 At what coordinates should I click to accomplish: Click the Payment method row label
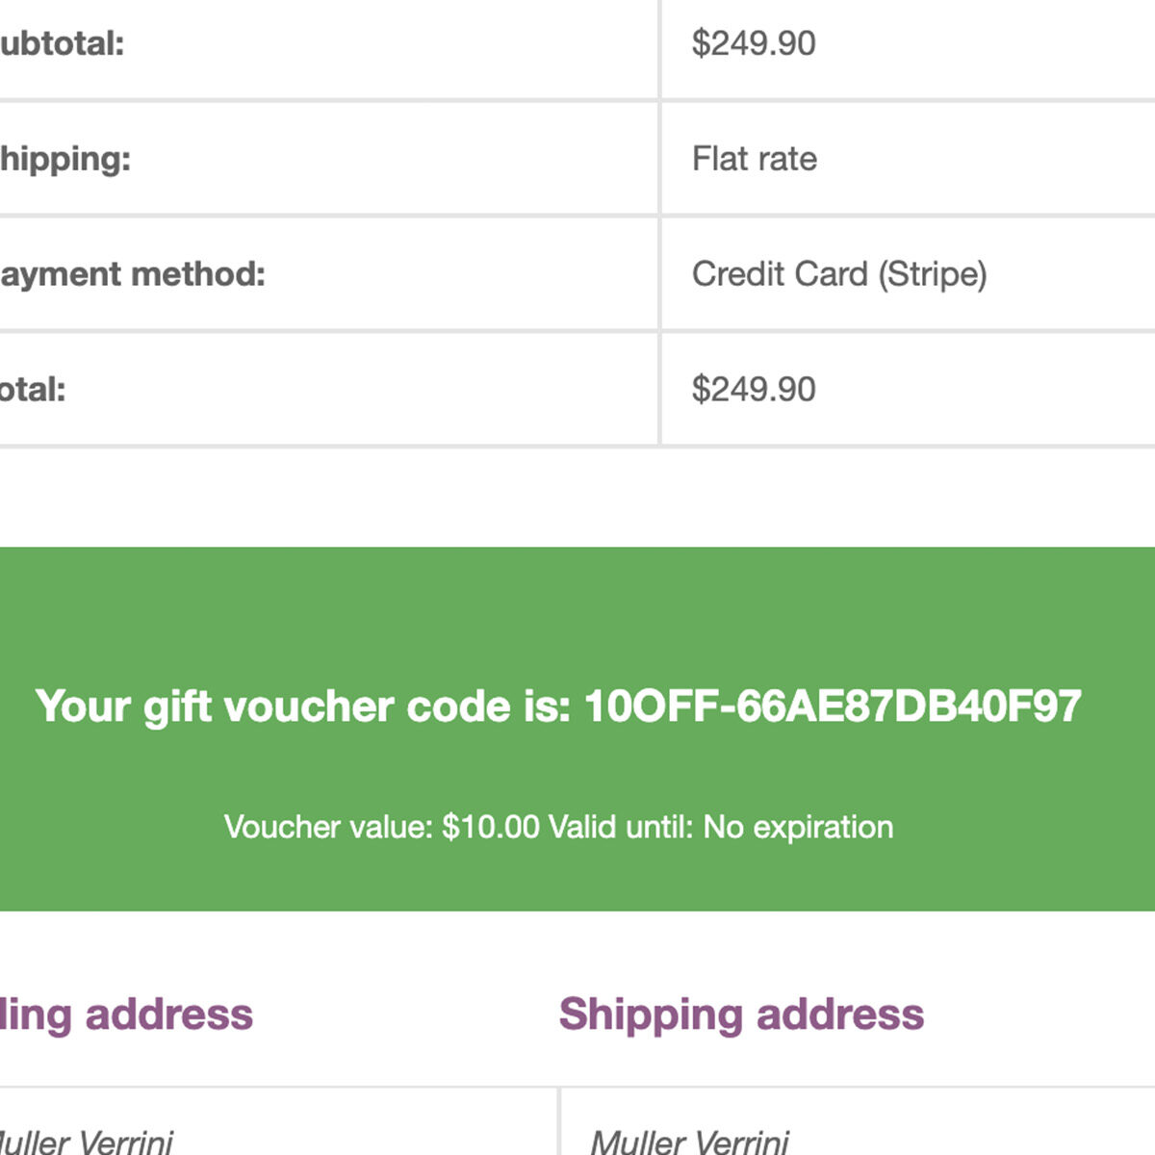pyautogui.click(x=132, y=274)
